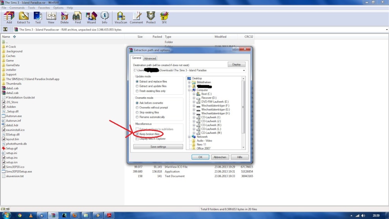Select Extract and replace files

point(137,81)
